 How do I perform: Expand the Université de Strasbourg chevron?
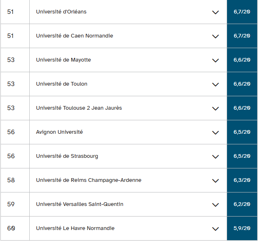(x=216, y=157)
